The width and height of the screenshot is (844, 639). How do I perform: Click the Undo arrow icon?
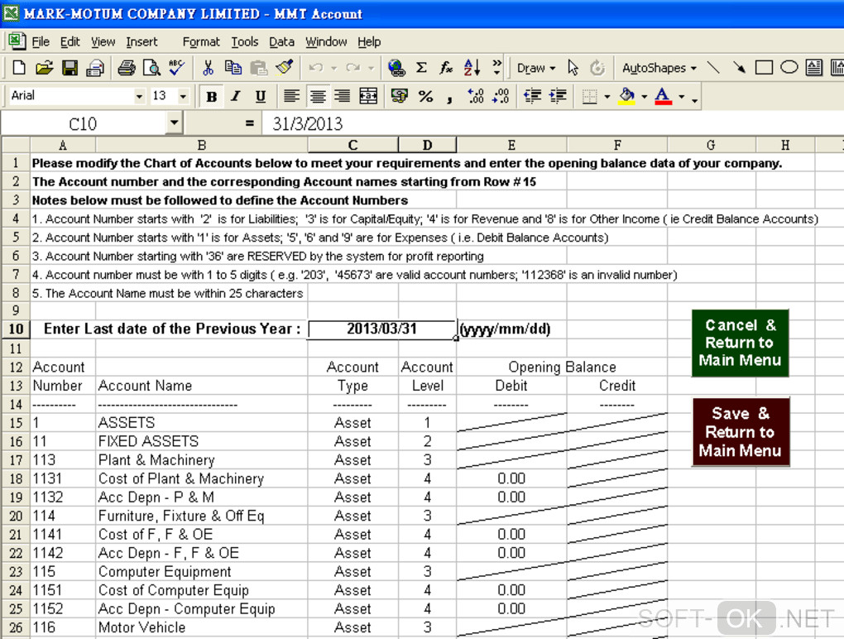[x=315, y=68]
